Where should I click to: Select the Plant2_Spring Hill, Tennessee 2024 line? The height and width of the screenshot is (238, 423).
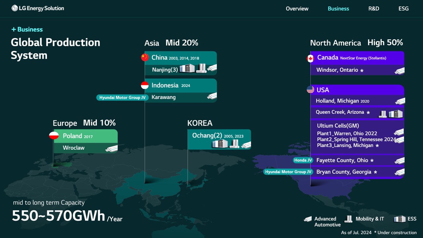coord(356,139)
